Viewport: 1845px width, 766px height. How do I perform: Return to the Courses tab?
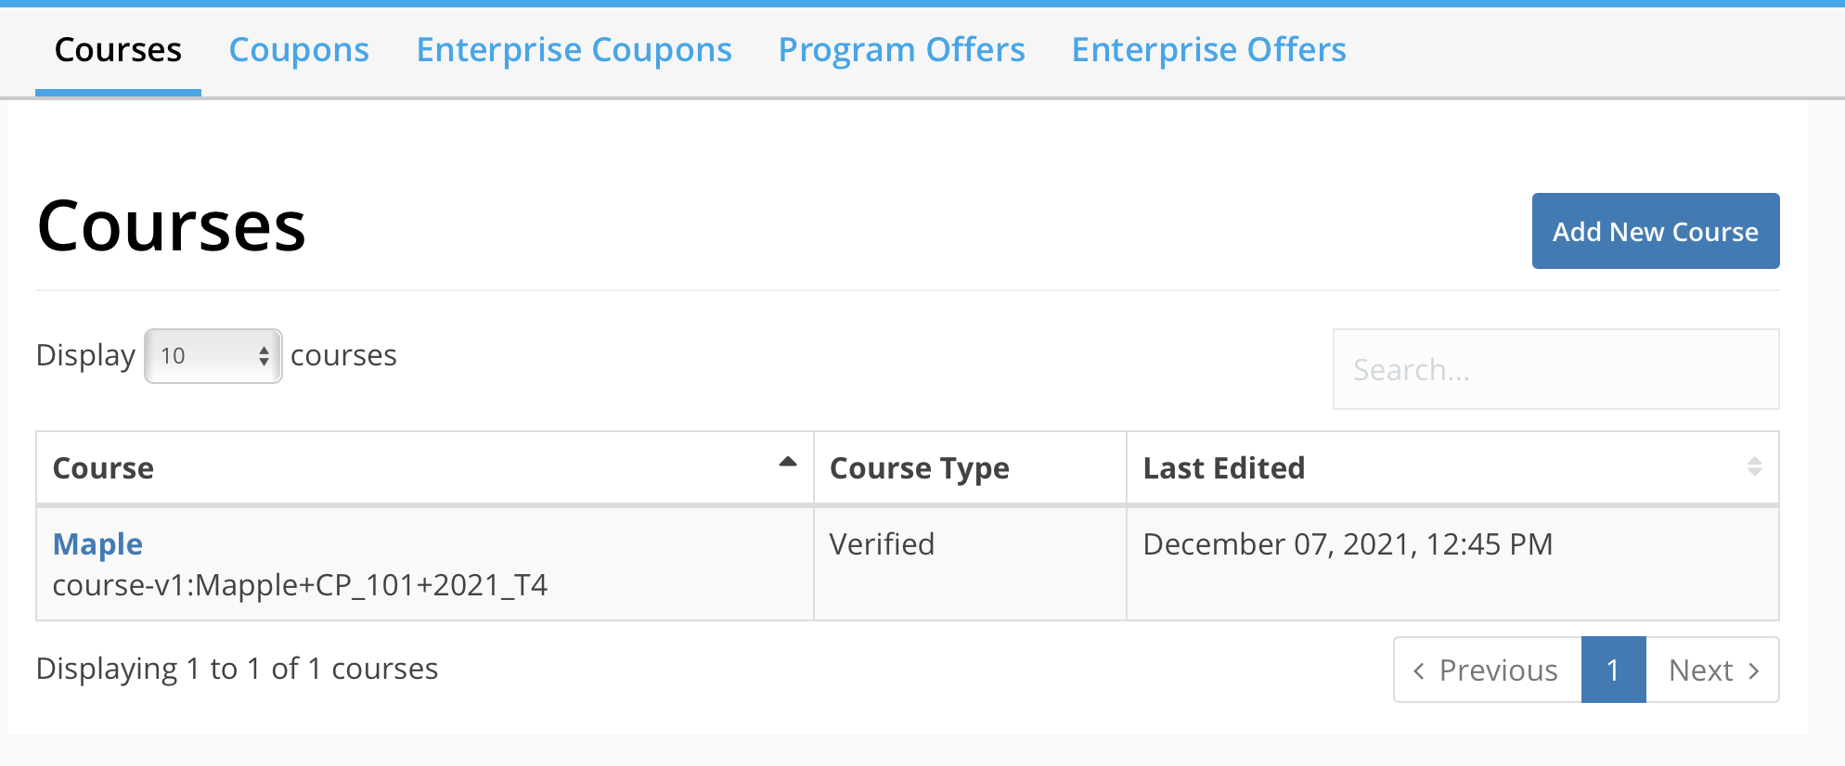pos(117,49)
